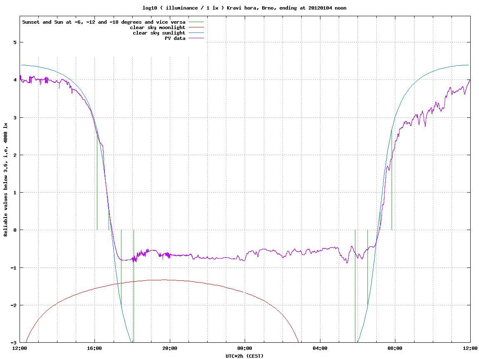Click the y-axis tick label 4
Image resolution: width=479 pixels, height=359 pixels.
[15, 80]
